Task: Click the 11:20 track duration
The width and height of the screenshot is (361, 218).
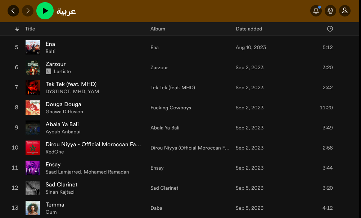Action: click(x=326, y=108)
